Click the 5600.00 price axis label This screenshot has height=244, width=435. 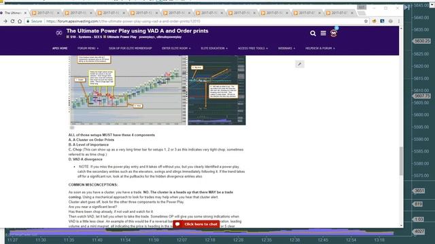(422, 115)
